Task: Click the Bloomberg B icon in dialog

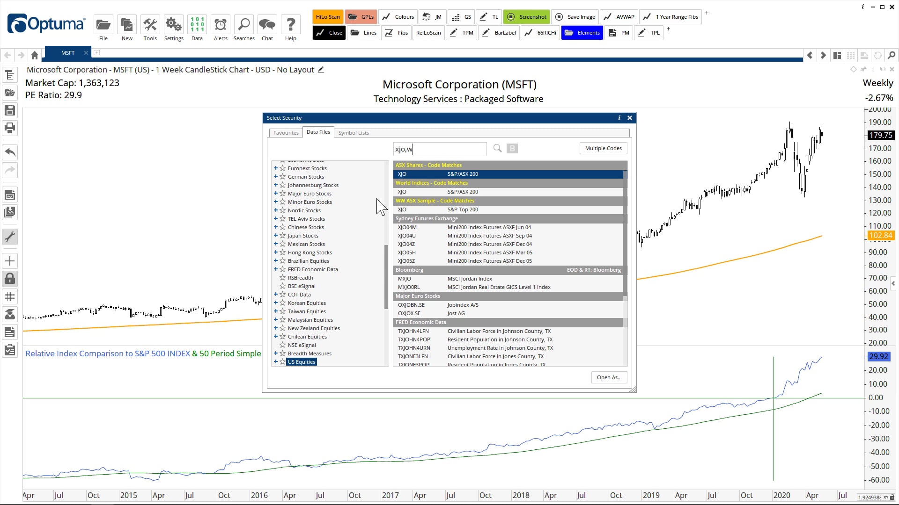Action: coord(512,148)
